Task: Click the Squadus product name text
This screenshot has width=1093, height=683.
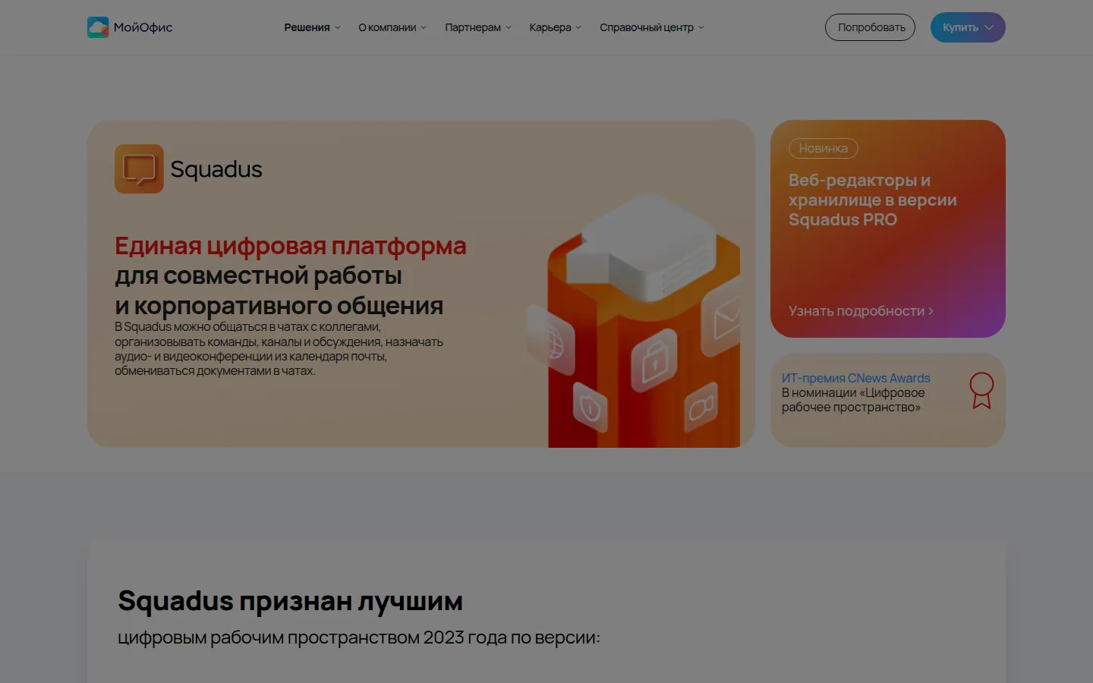Action: pyautogui.click(x=216, y=169)
